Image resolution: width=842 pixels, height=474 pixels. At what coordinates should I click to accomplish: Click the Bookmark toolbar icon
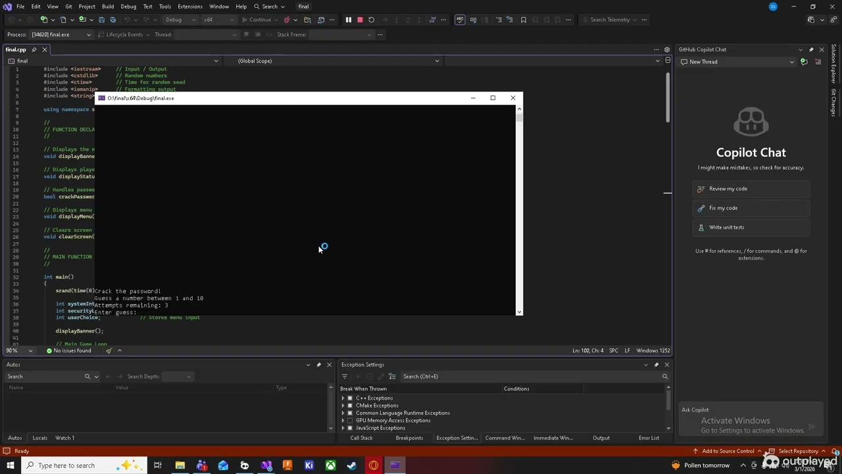(x=524, y=20)
